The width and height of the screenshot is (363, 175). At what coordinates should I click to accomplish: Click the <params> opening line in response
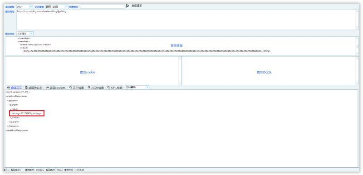(x=13, y=101)
